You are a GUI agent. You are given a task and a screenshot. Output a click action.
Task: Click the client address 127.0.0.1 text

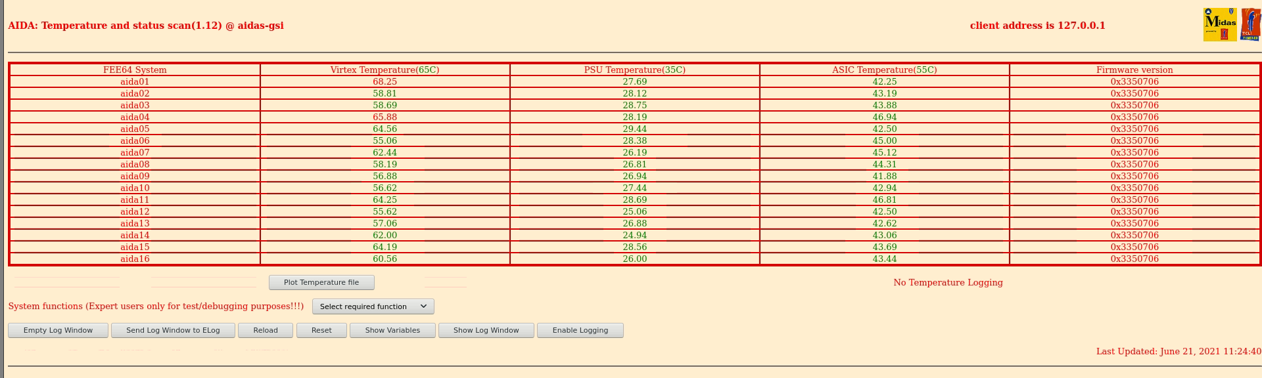[x=1038, y=26]
